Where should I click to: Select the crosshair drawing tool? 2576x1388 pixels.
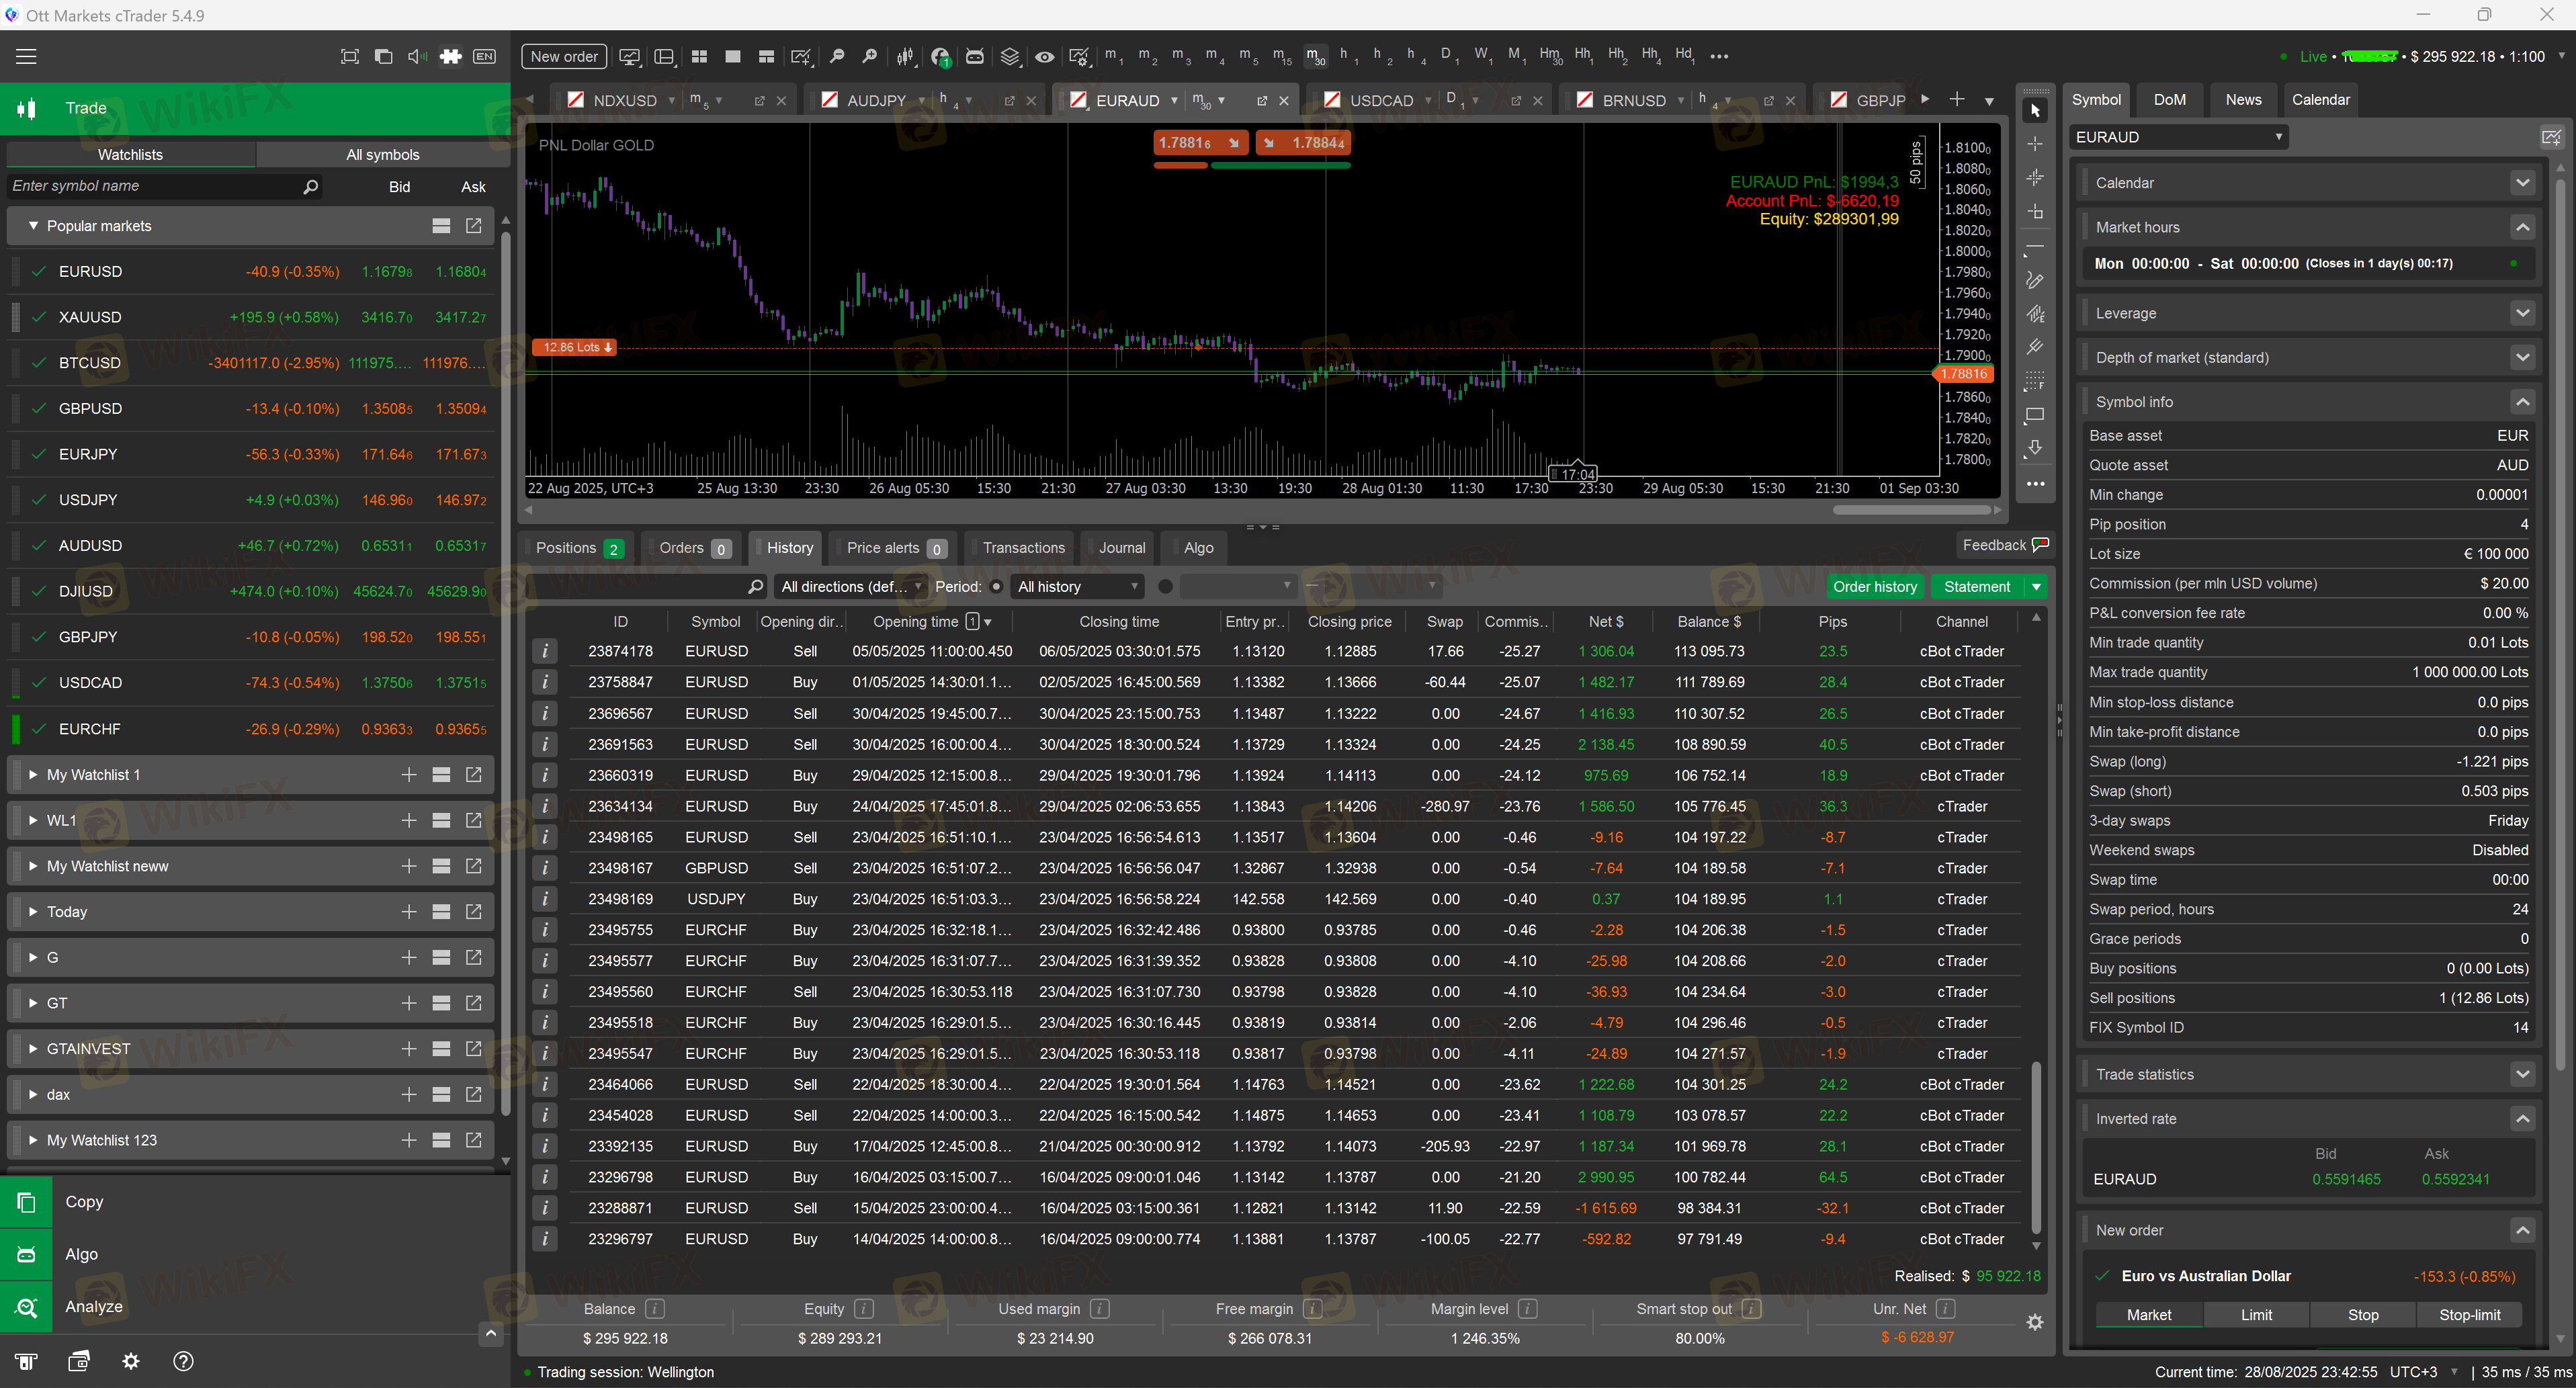tap(2034, 145)
